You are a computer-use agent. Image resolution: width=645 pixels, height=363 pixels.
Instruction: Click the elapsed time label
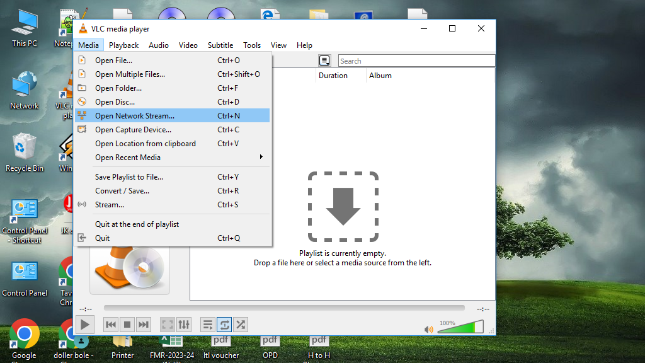click(x=86, y=309)
